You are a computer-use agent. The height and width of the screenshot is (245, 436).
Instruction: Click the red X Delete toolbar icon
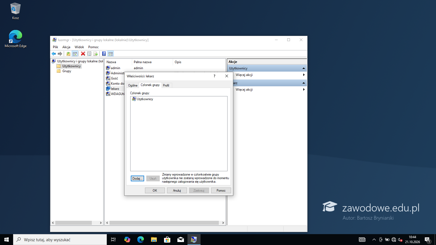point(83,54)
